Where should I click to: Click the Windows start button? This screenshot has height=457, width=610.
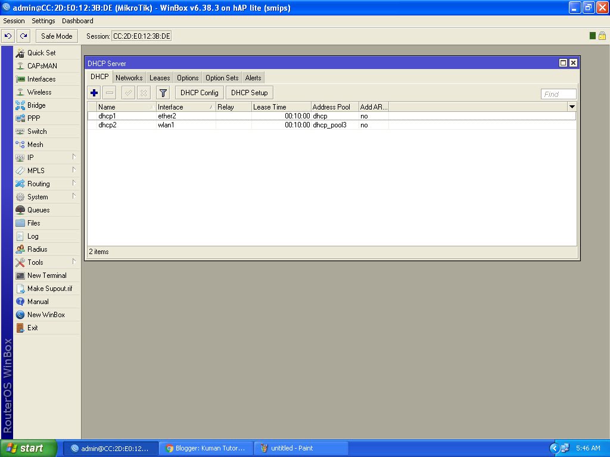pyautogui.click(x=29, y=448)
